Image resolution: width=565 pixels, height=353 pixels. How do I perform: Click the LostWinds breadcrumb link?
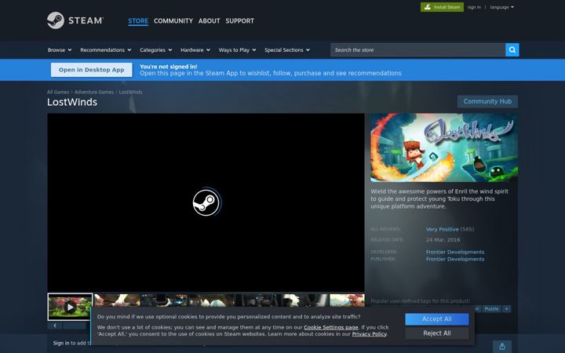pyautogui.click(x=130, y=92)
